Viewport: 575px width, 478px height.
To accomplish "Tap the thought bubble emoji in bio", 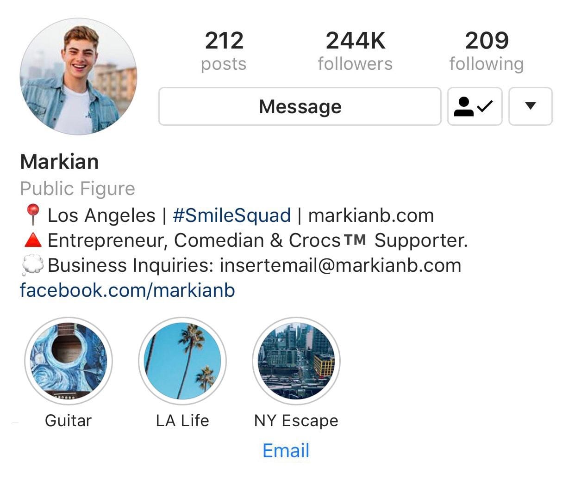I will pyautogui.click(x=32, y=265).
